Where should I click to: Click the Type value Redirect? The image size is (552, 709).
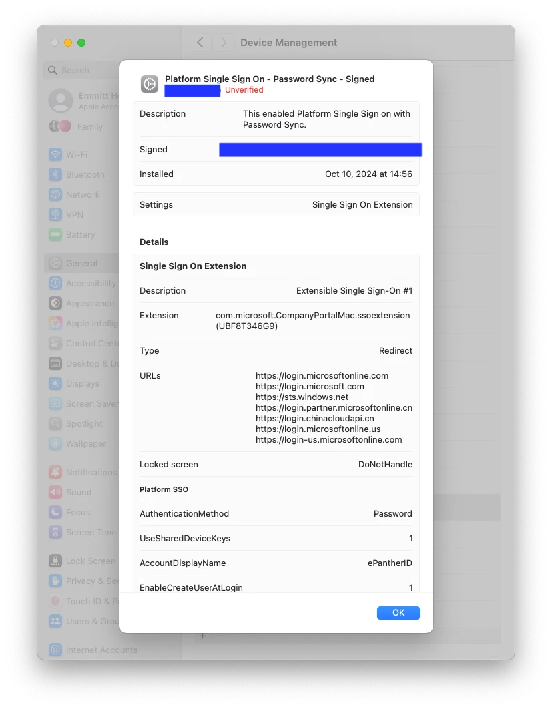tap(396, 351)
